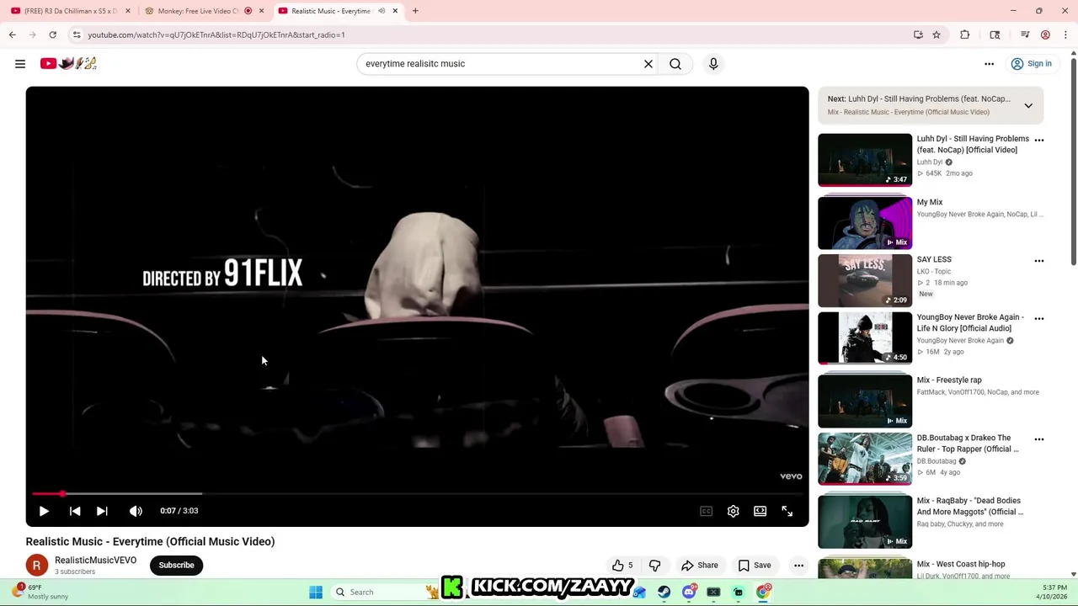Open the Chrome profile avatar
Viewport: 1078px width, 606px height.
1045,35
